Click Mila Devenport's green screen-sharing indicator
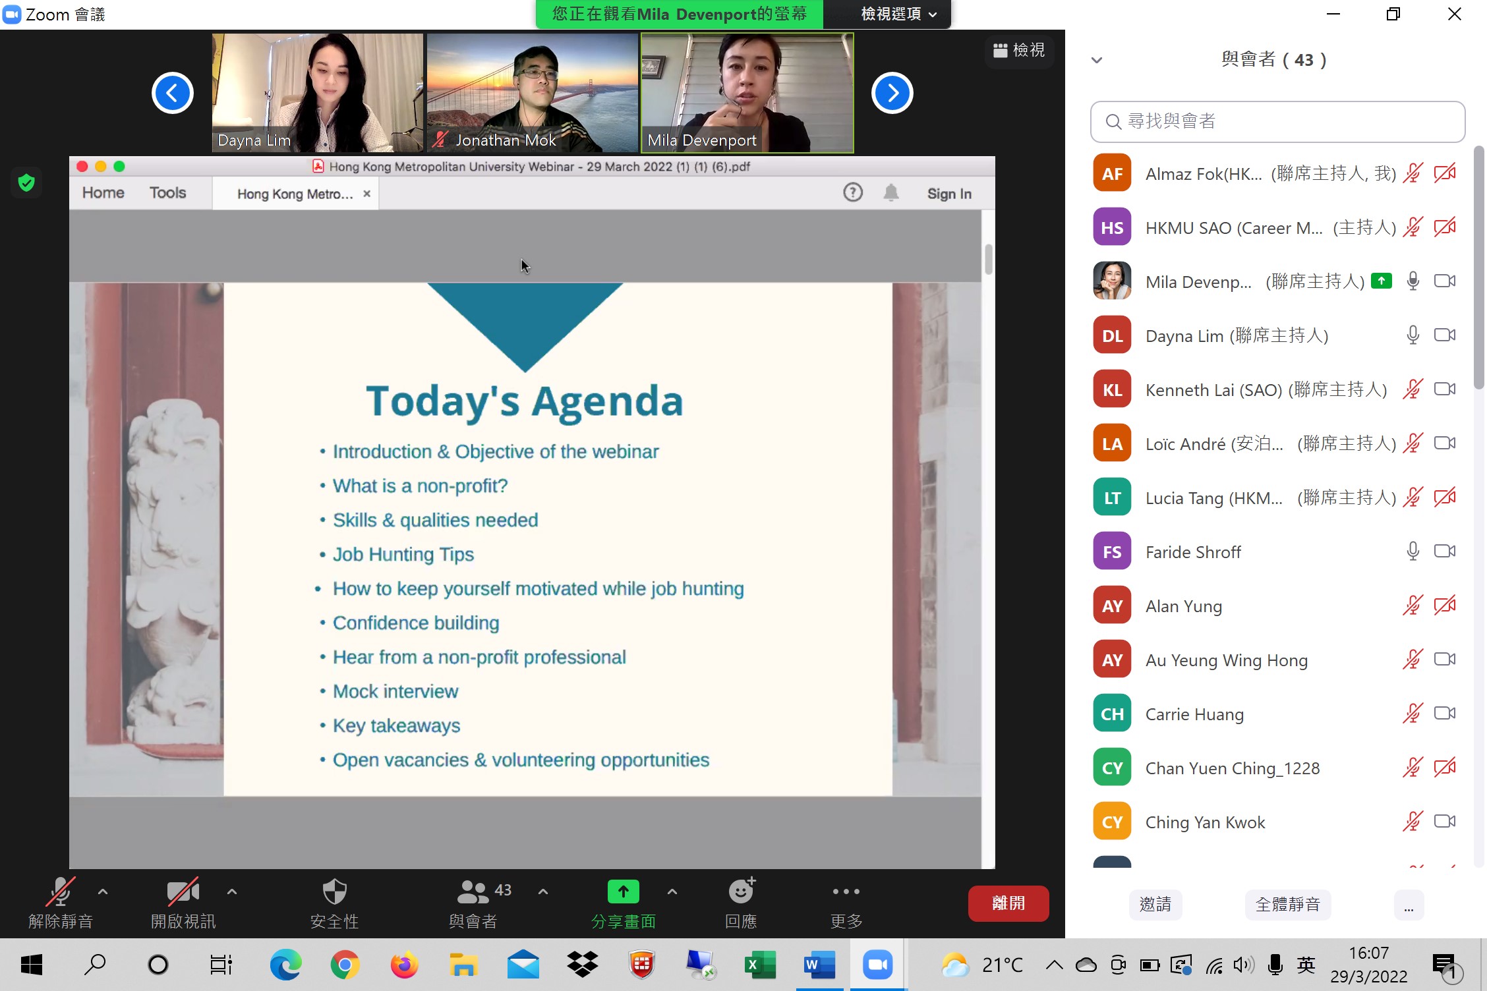The height and width of the screenshot is (991, 1487). [x=1382, y=281]
